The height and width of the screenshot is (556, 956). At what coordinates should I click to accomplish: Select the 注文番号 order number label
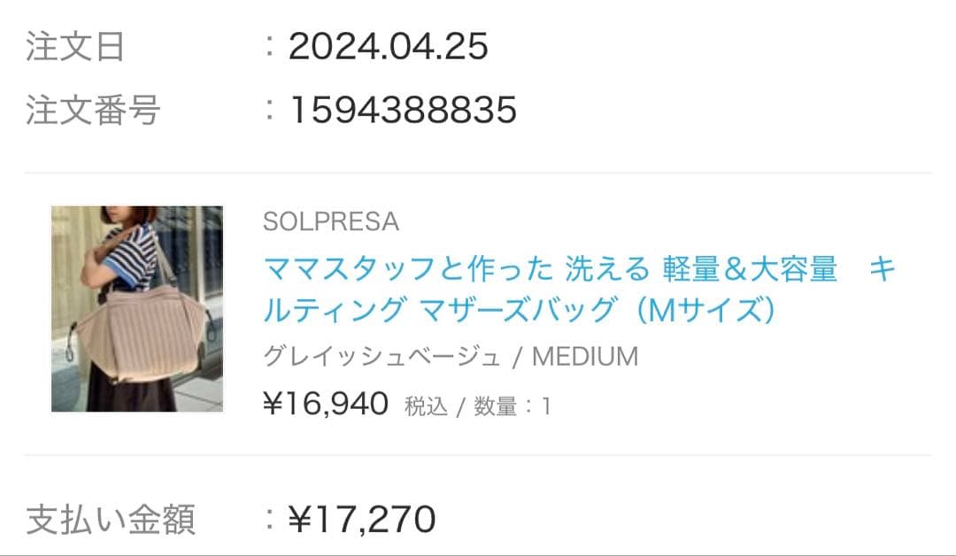(85, 108)
